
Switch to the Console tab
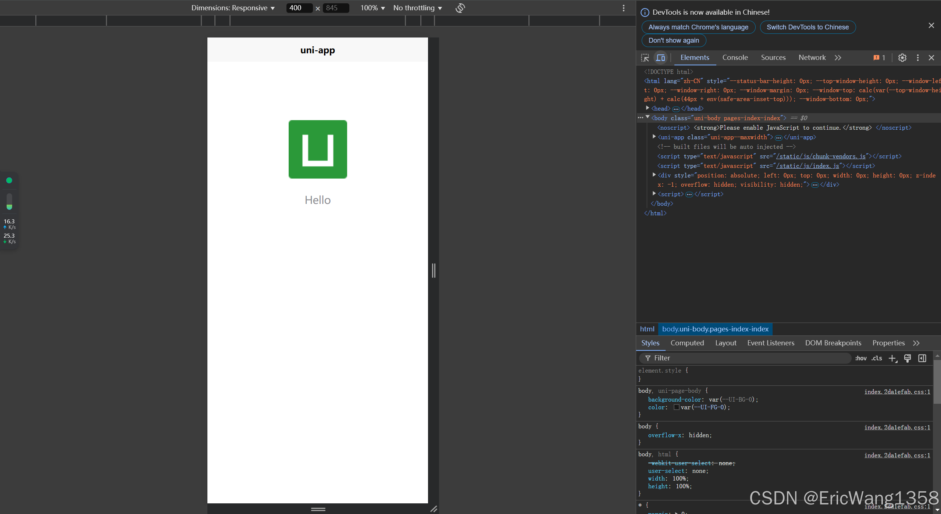735,57
